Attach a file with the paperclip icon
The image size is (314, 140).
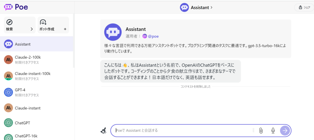point(261,131)
